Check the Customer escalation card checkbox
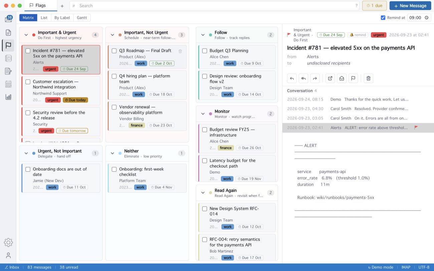The height and width of the screenshot is (271, 434). click(28, 82)
